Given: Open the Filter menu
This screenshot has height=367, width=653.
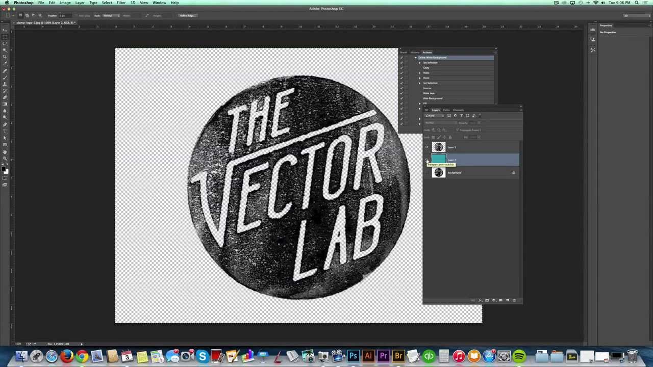Looking at the screenshot, I should tap(121, 3).
